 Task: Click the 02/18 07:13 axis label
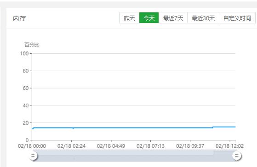pyautogui.click(x=150, y=146)
